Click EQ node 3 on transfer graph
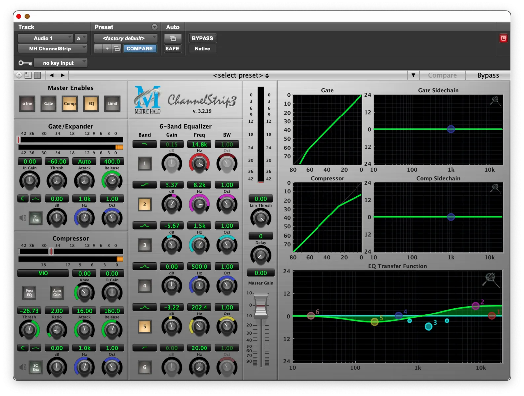The height and width of the screenshot is (396, 524). click(429, 326)
